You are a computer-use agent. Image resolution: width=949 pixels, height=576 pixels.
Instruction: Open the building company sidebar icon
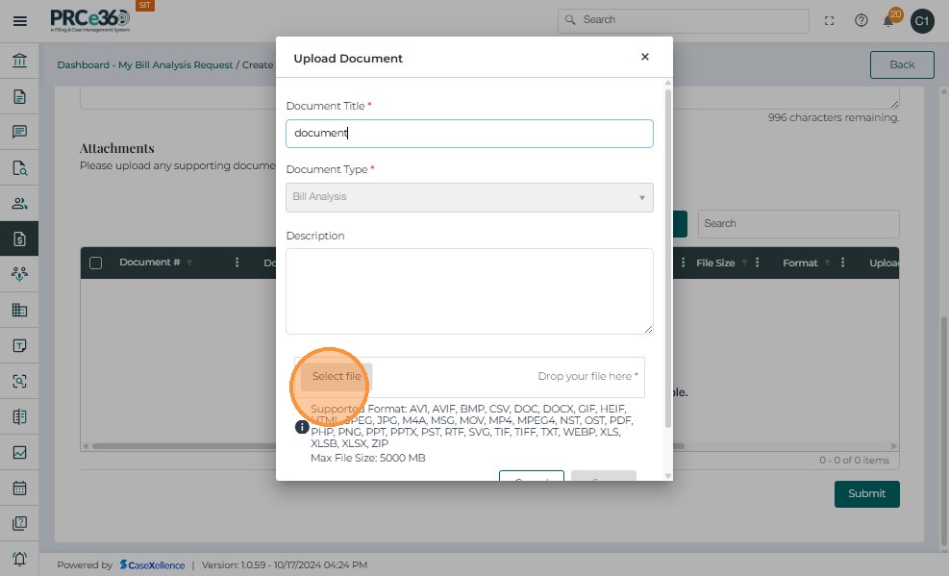(19, 310)
